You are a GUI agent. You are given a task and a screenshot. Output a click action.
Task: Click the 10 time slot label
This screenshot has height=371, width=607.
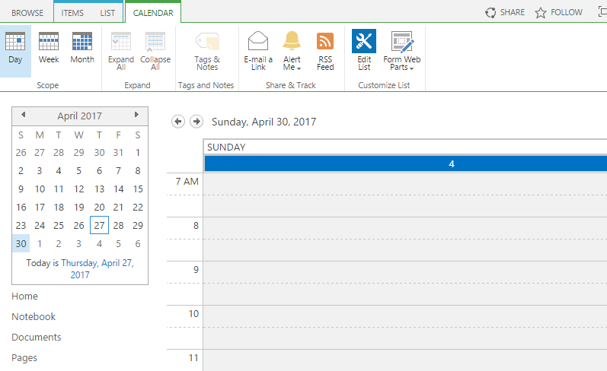point(193,313)
